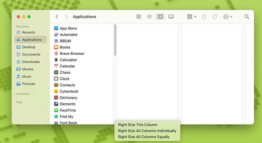
Task: Select the Font Book name in the list
Action: (x=68, y=123)
